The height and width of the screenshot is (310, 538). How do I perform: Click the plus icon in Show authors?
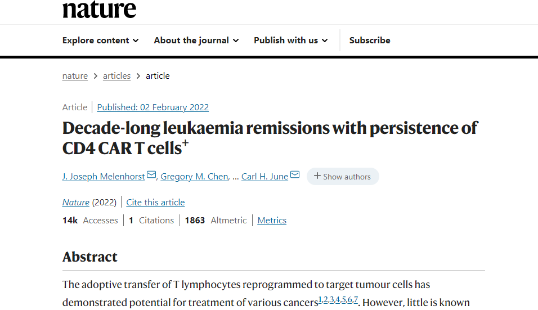pyautogui.click(x=317, y=176)
